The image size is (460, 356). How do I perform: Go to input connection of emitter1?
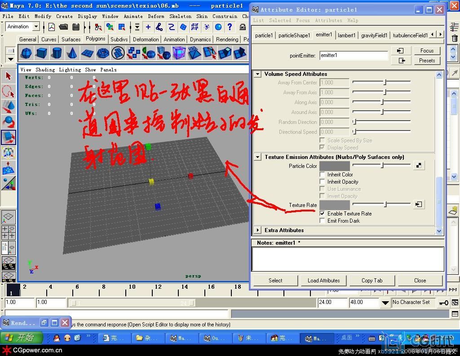tap(400, 51)
